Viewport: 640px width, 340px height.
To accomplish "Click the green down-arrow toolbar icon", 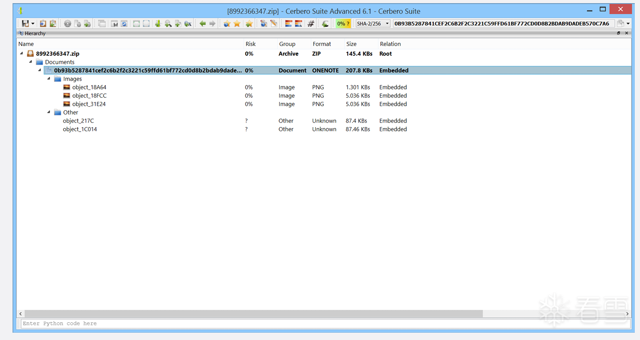I will tap(157, 24).
